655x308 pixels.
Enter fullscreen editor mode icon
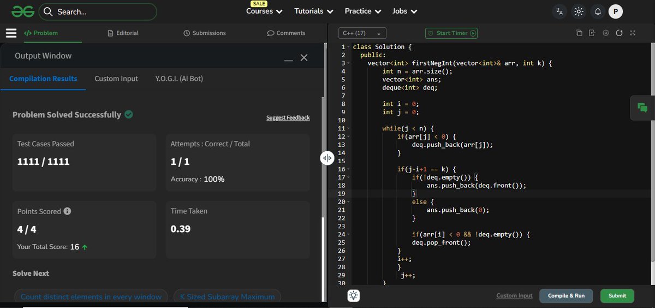pyautogui.click(x=633, y=33)
